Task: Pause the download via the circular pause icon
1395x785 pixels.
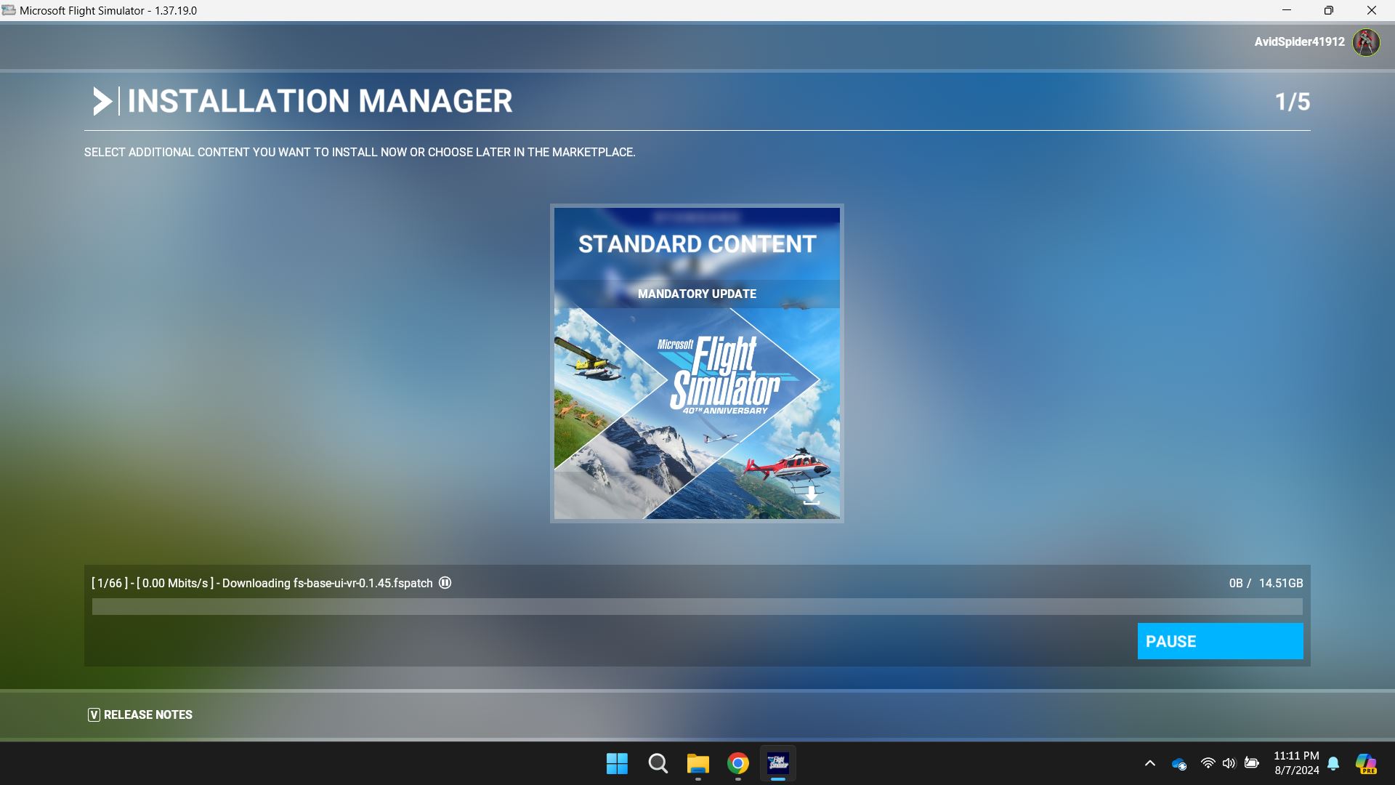Action: click(x=444, y=582)
